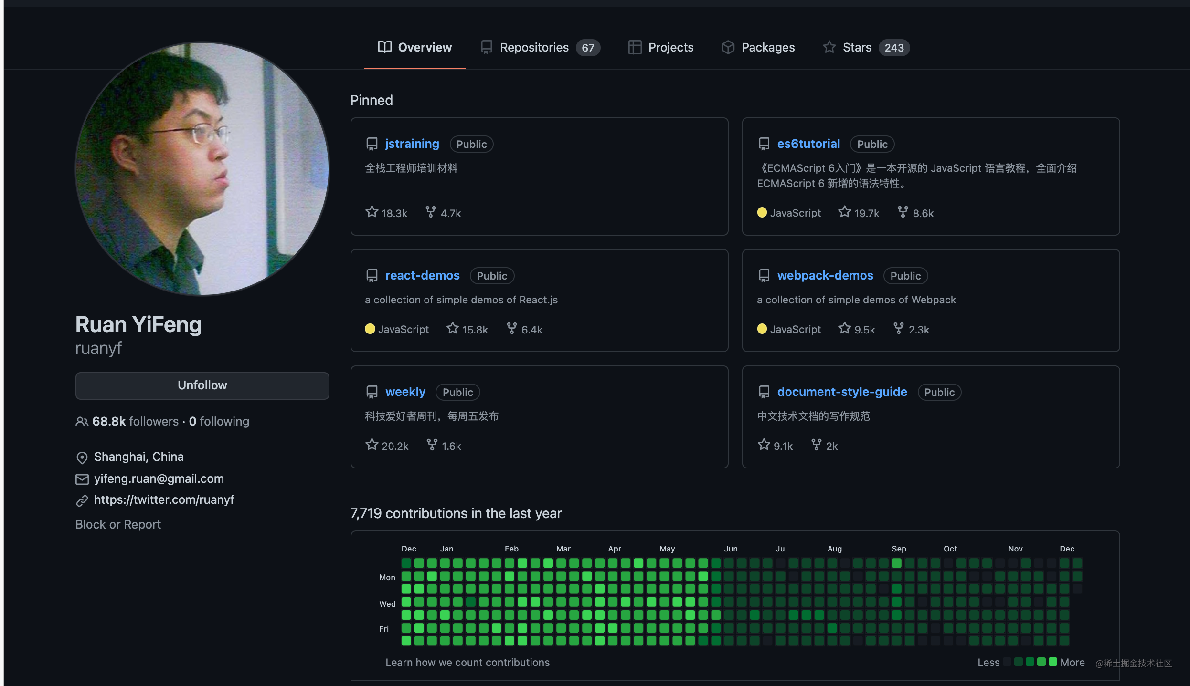The height and width of the screenshot is (686, 1190).
Task: Click the react-demos star icon
Action: click(x=452, y=328)
